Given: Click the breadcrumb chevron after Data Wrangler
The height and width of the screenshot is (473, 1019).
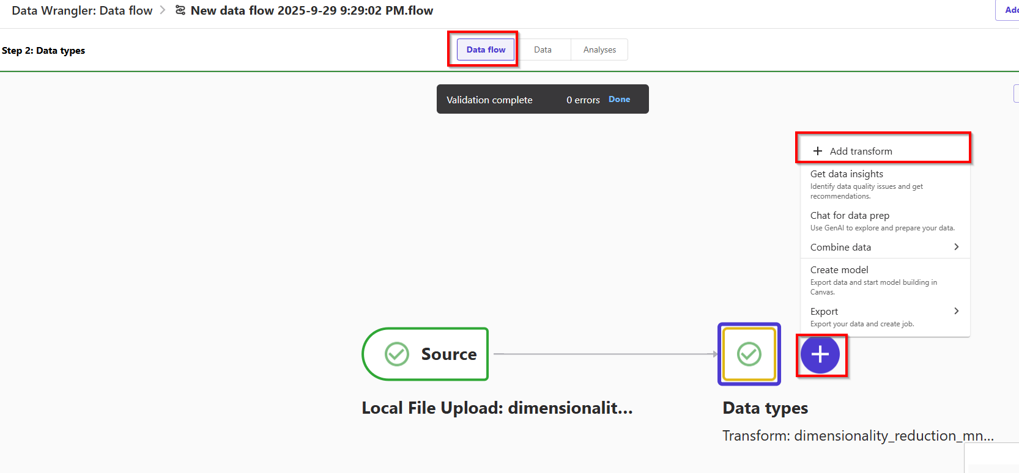Looking at the screenshot, I should [x=163, y=10].
